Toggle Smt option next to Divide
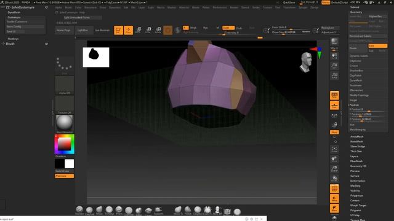Screen dimensions: 394x221 click(x=377, y=46)
